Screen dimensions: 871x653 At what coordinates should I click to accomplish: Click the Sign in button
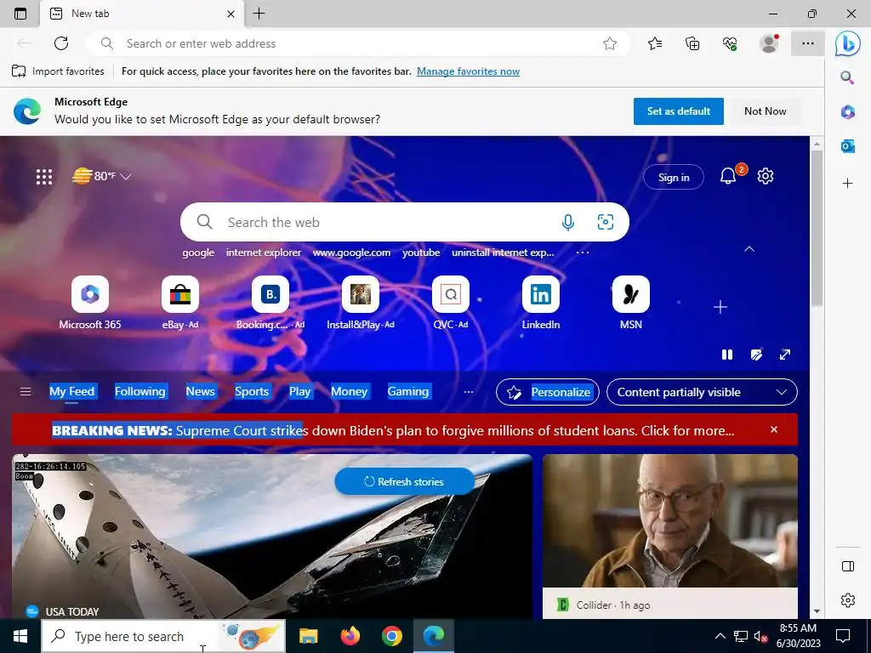pyautogui.click(x=674, y=177)
